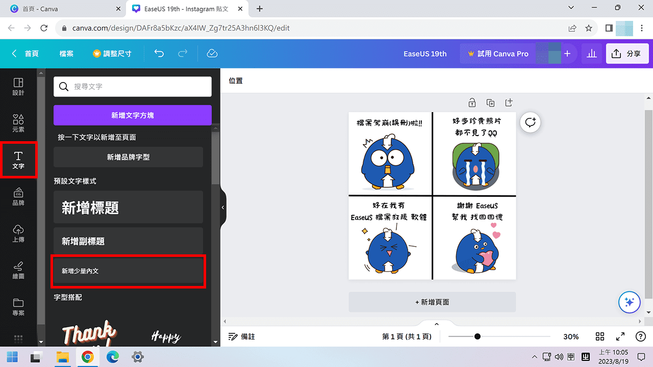Click the undo arrow in the toolbar
The image size is (653, 367).
[159, 53]
